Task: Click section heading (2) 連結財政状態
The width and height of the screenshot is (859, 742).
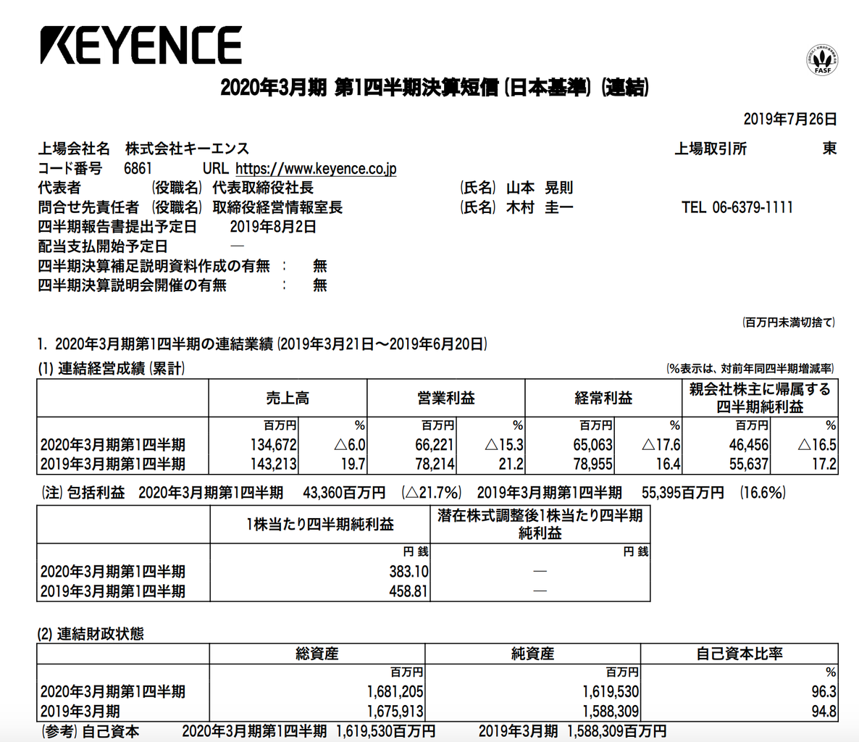Action: point(91,634)
